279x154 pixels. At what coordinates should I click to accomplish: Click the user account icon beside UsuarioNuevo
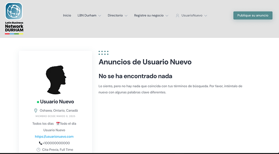click(177, 16)
